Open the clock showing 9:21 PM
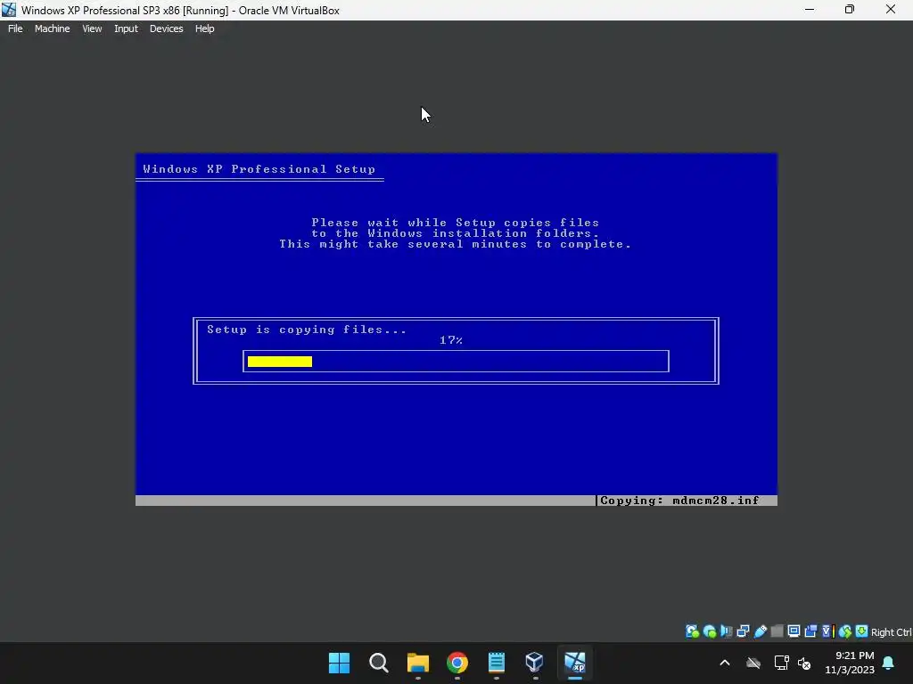This screenshot has width=913, height=684. click(850, 663)
